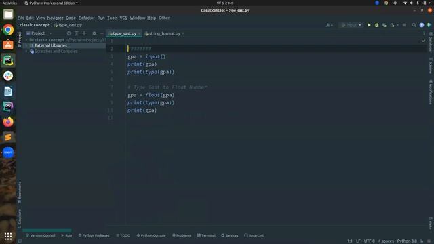The width and height of the screenshot is (434, 244).
Task: Hide the Project panel with the minus icon
Action: 102,33
